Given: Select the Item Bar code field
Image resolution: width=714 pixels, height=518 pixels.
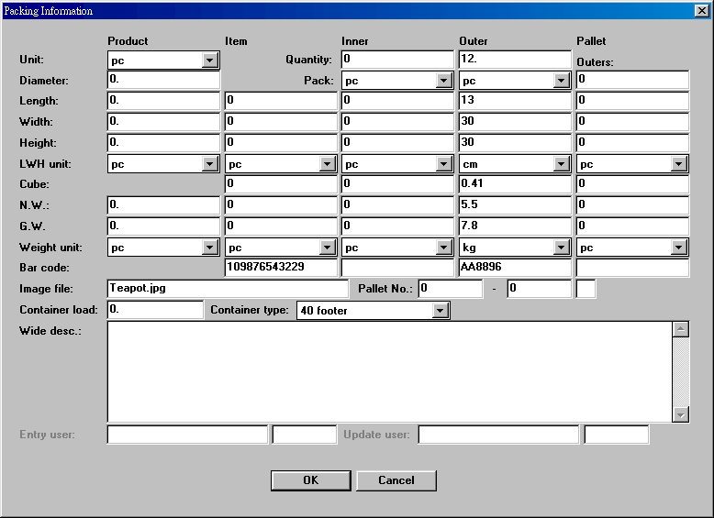Looking at the screenshot, I should click(281, 269).
